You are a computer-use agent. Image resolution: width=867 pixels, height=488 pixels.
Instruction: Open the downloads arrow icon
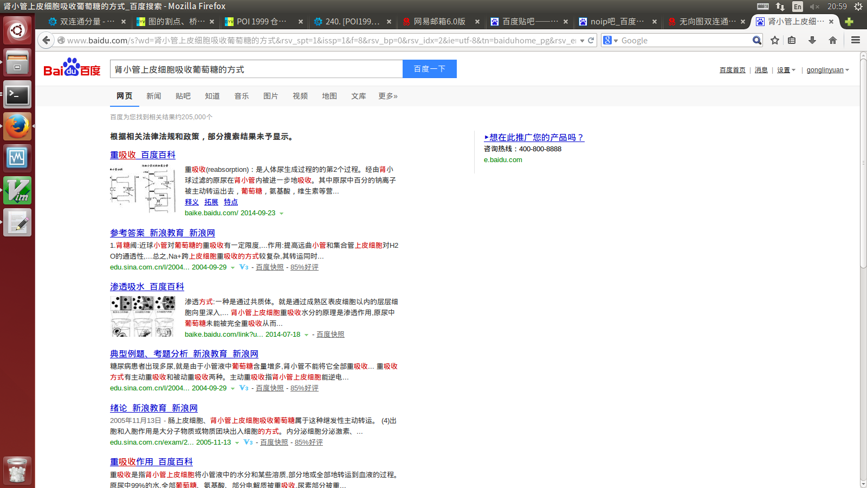(x=812, y=40)
